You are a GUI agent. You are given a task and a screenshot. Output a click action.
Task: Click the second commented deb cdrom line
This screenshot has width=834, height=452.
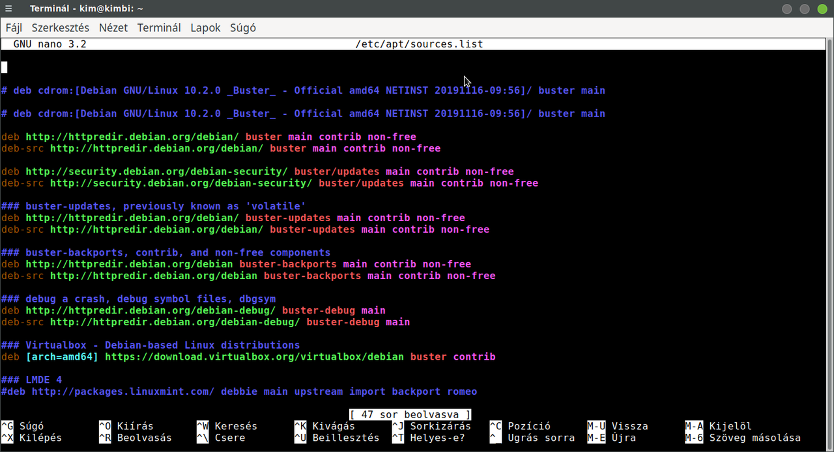tap(303, 113)
